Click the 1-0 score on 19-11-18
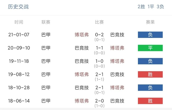The height and width of the screenshot is (110, 172). 99,61
